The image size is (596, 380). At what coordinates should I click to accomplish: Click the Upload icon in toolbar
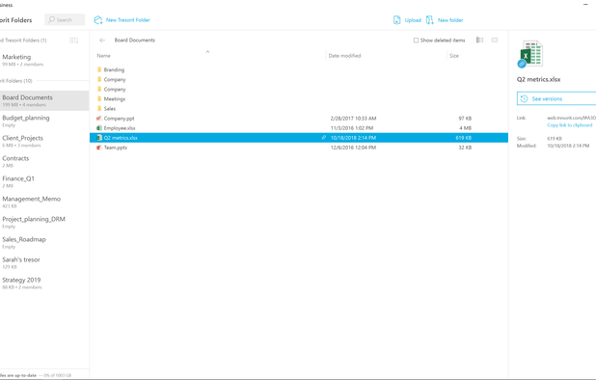pos(396,20)
